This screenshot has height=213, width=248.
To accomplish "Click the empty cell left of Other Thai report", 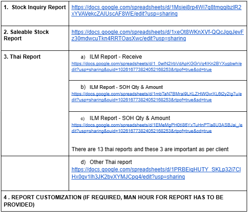I will [x=35, y=174].
